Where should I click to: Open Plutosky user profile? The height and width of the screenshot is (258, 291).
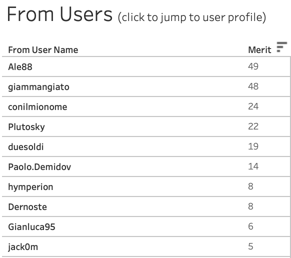[x=26, y=127]
